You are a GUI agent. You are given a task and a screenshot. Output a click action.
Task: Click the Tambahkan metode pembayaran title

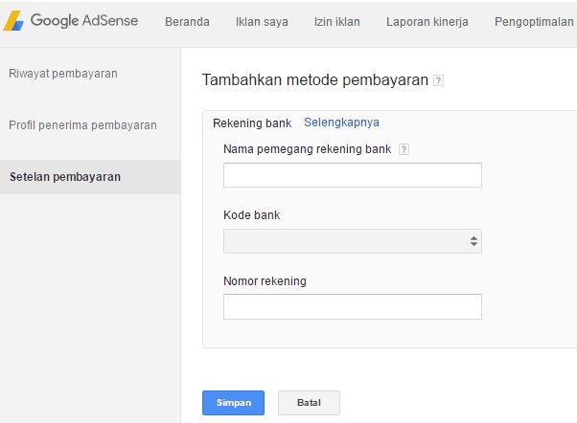tap(315, 79)
